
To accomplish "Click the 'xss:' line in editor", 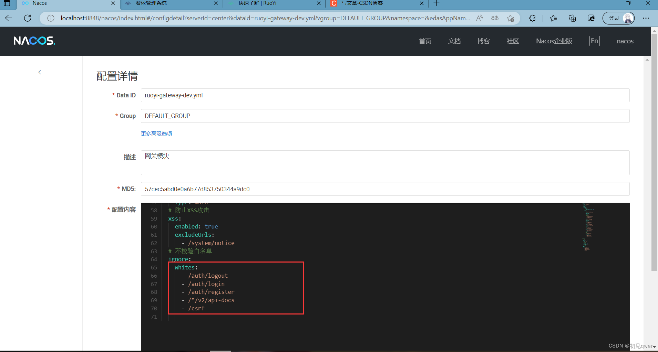I will click(175, 218).
